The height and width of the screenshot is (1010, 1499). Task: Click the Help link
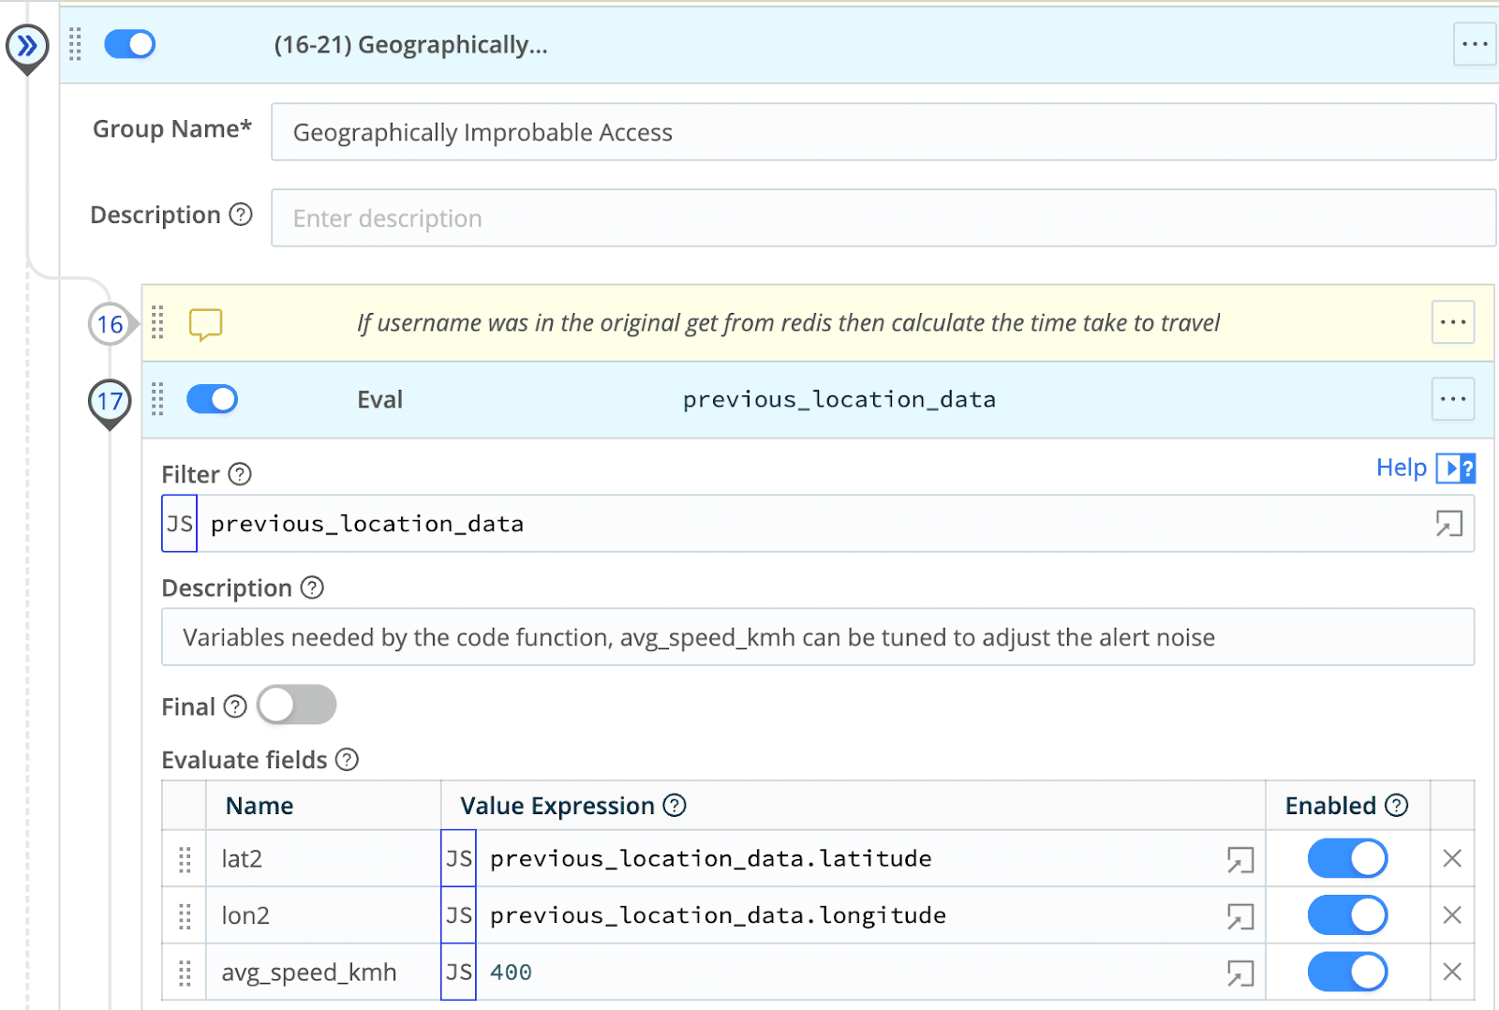coord(1400,468)
